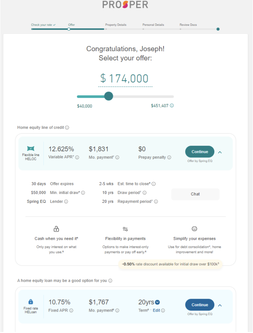This screenshot has height=333, width=253.
Task: Show info for Min. initial draw
Action: point(83,193)
